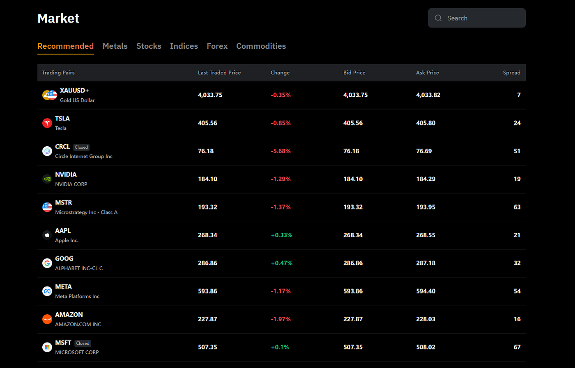Click AAPL ask price 268.55
Viewport: 575px width, 368px height.
426,235
